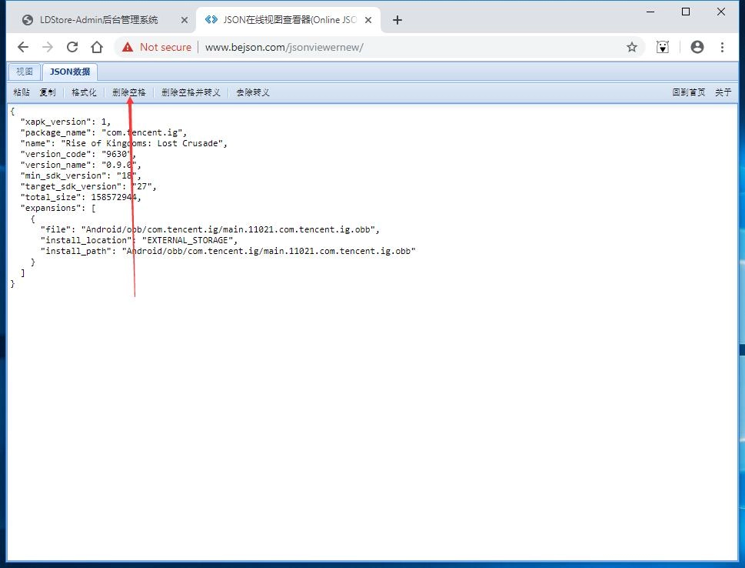Switch to the 视图 tab
The image size is (745, 568).
point(25,72)
